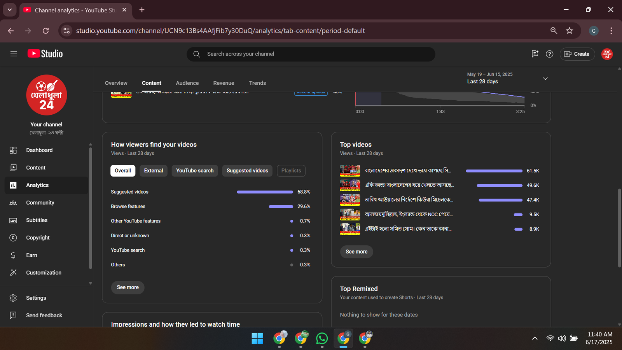Open the hamburger menu in Studio header

[x=14, y=54]
